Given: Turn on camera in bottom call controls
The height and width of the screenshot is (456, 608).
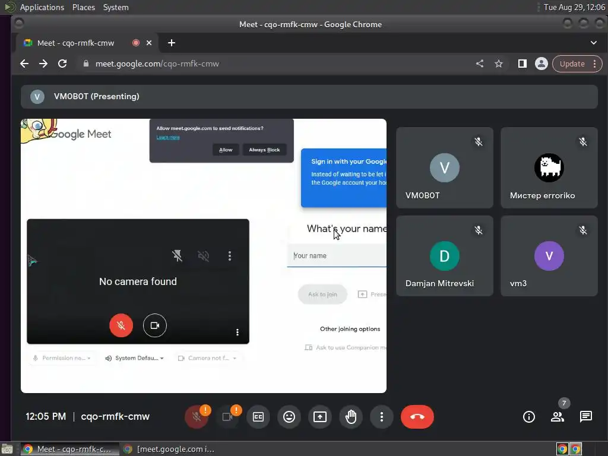Looking at the screenshot, I should click(x=227, y=417).
